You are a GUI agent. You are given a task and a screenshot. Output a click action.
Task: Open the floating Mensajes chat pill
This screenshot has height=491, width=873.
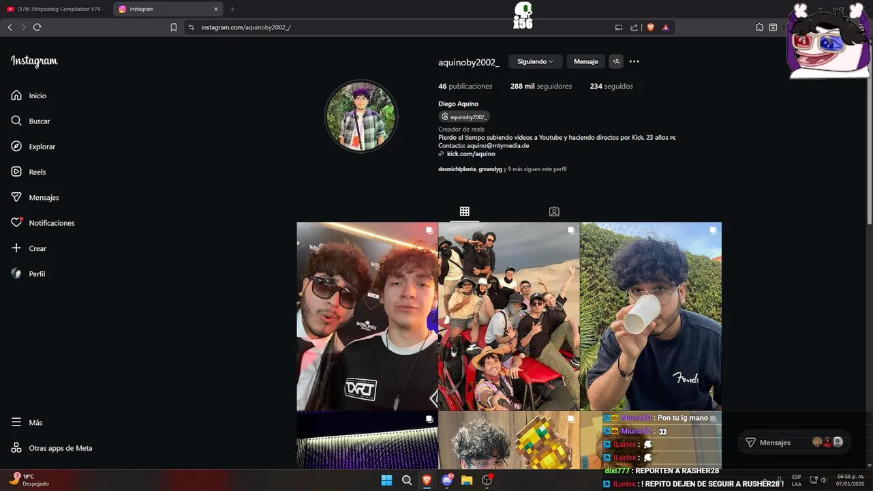click(x=794, y=443)
